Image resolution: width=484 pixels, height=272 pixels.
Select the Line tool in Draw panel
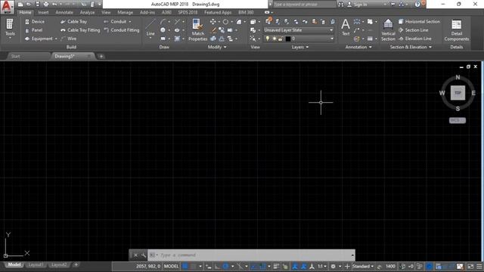(150, 28)
